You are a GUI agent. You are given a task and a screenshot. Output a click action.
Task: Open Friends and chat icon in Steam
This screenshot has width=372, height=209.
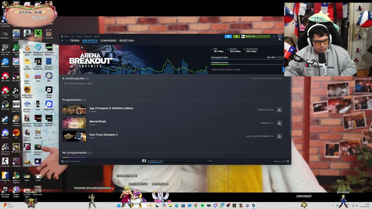(x=288, y=161)
